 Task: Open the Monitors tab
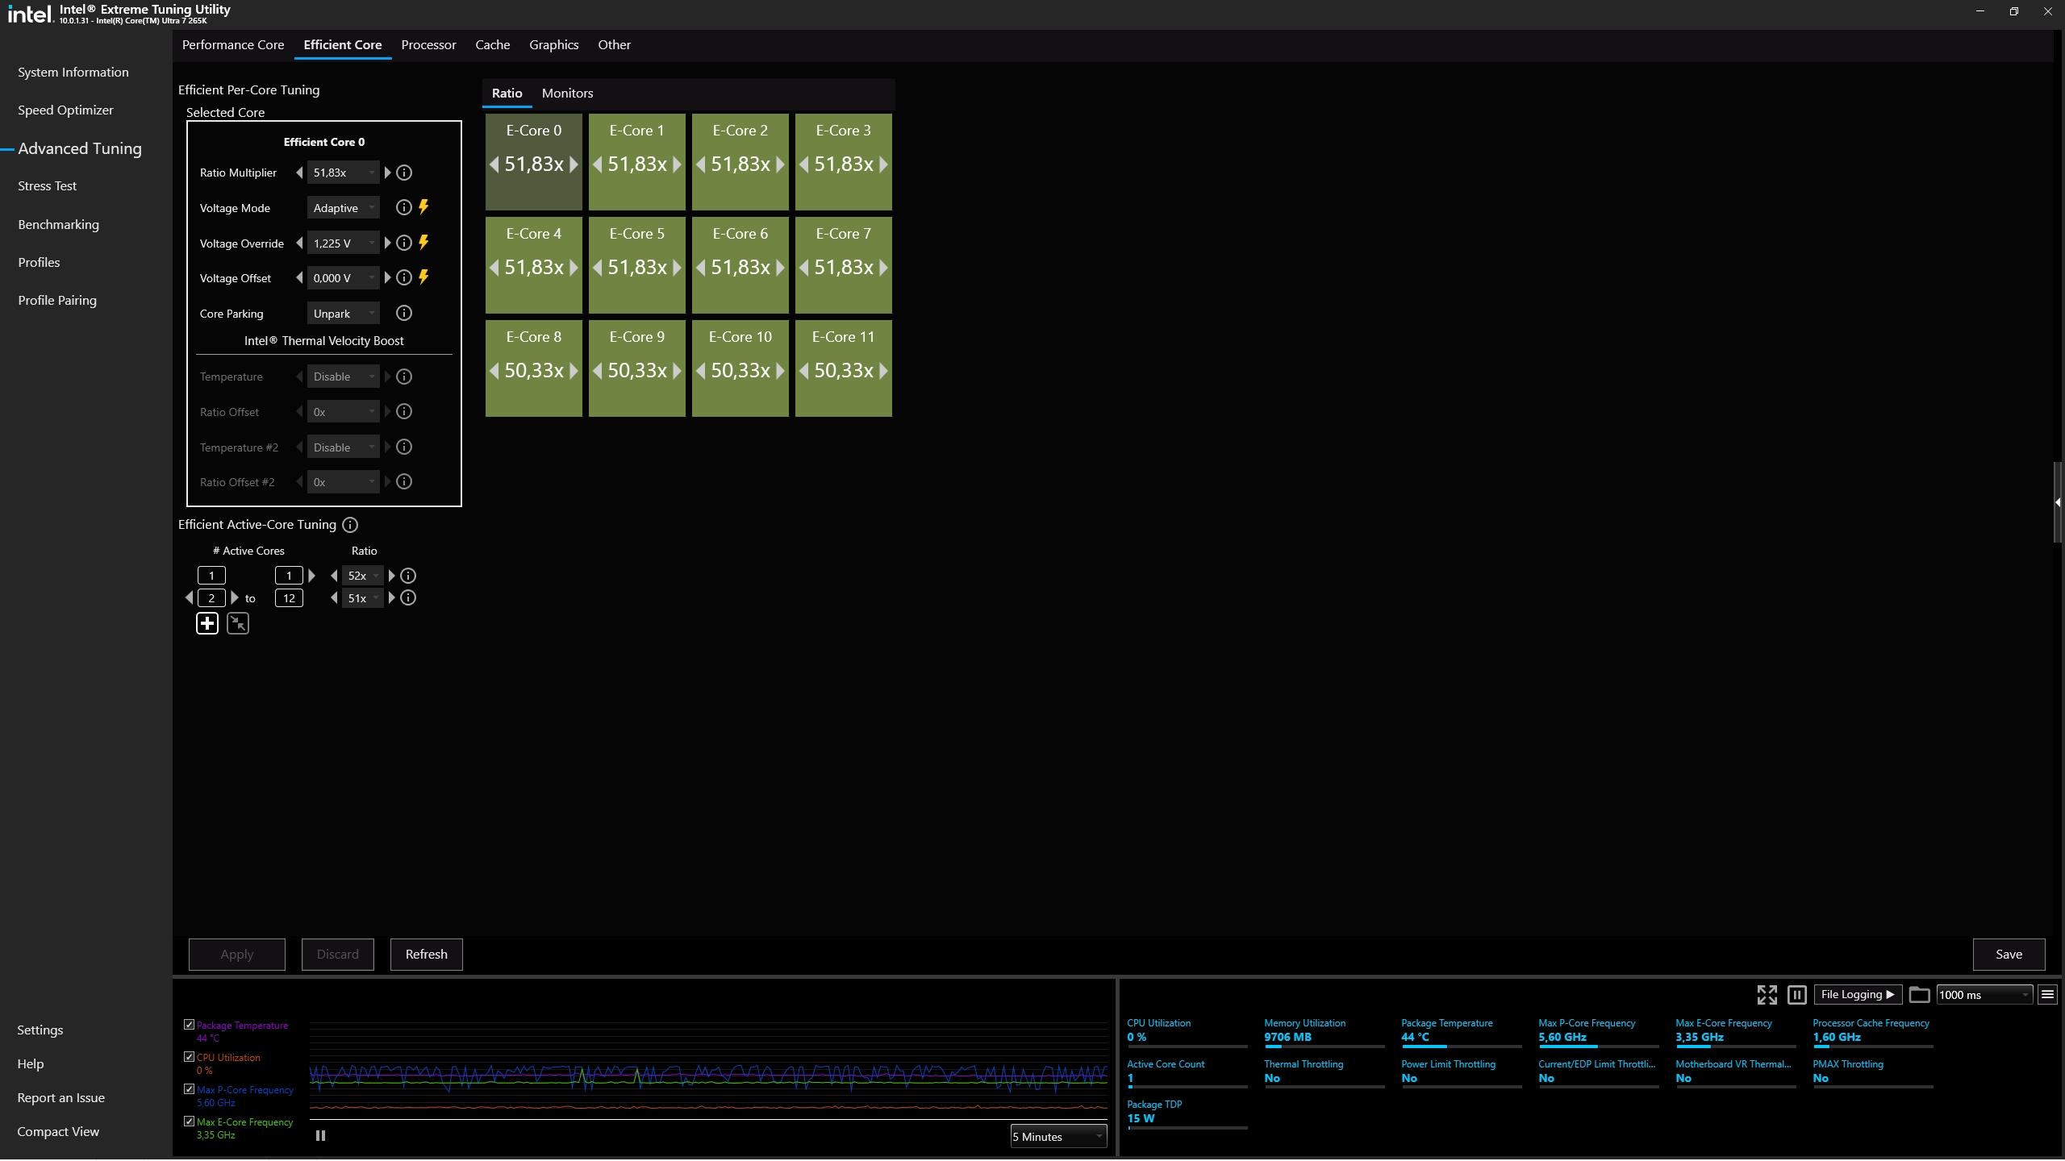(x=567, y=94)
